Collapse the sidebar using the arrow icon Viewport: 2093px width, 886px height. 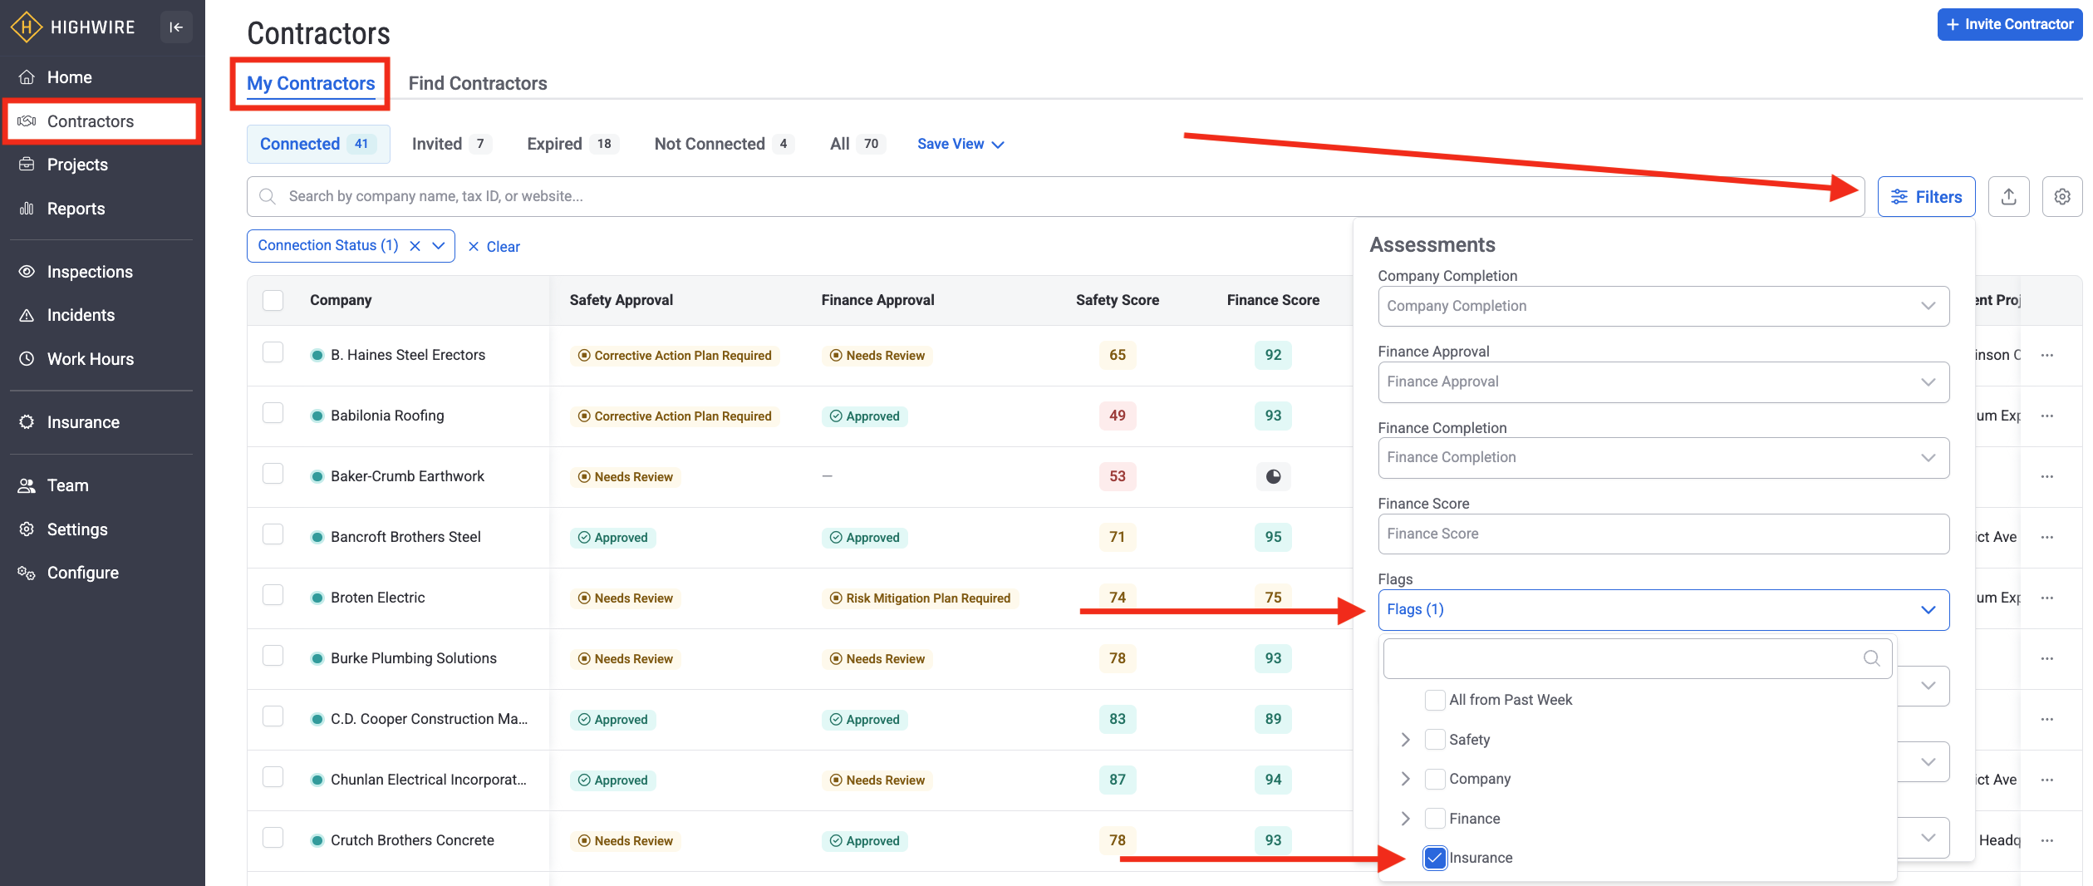coord(176,27)
